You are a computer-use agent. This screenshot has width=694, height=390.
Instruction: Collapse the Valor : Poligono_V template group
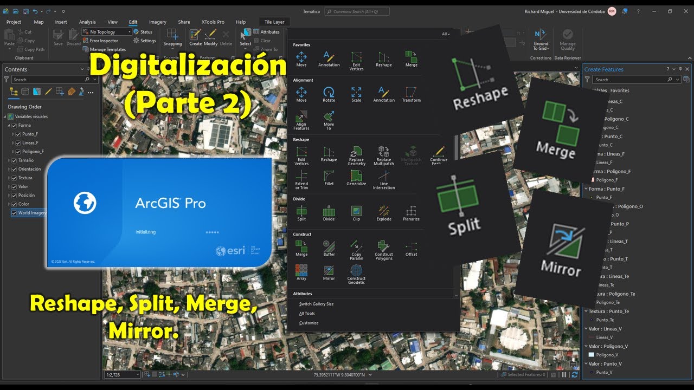click(586, 346)
